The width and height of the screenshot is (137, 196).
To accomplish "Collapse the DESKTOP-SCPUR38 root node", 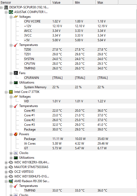I will pos(1,8).
